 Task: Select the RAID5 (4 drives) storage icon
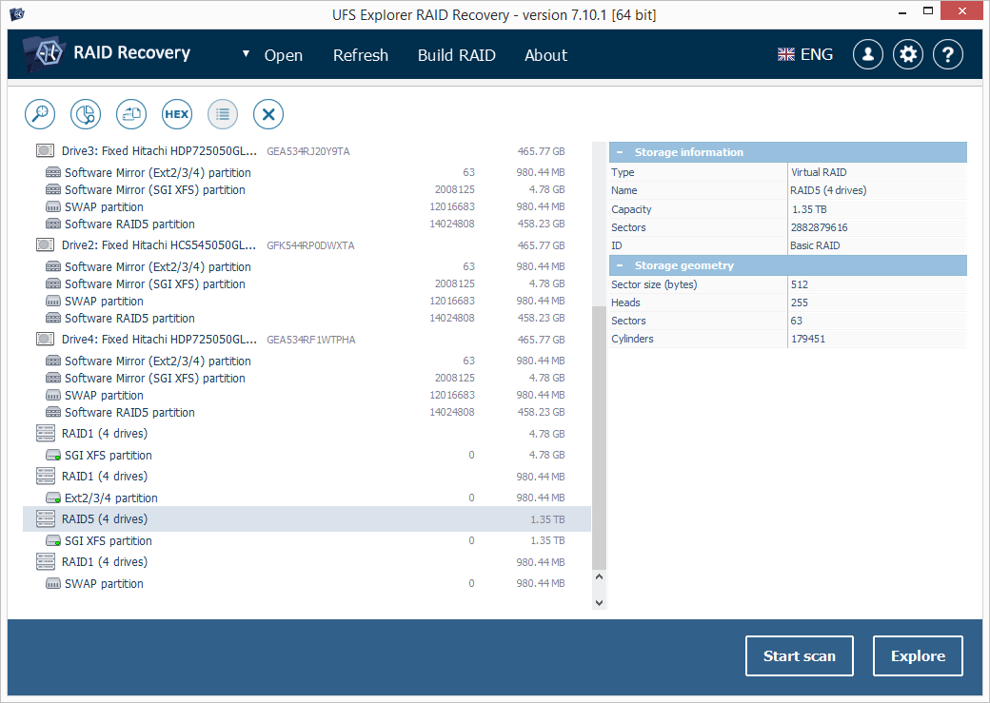(46, 518)
